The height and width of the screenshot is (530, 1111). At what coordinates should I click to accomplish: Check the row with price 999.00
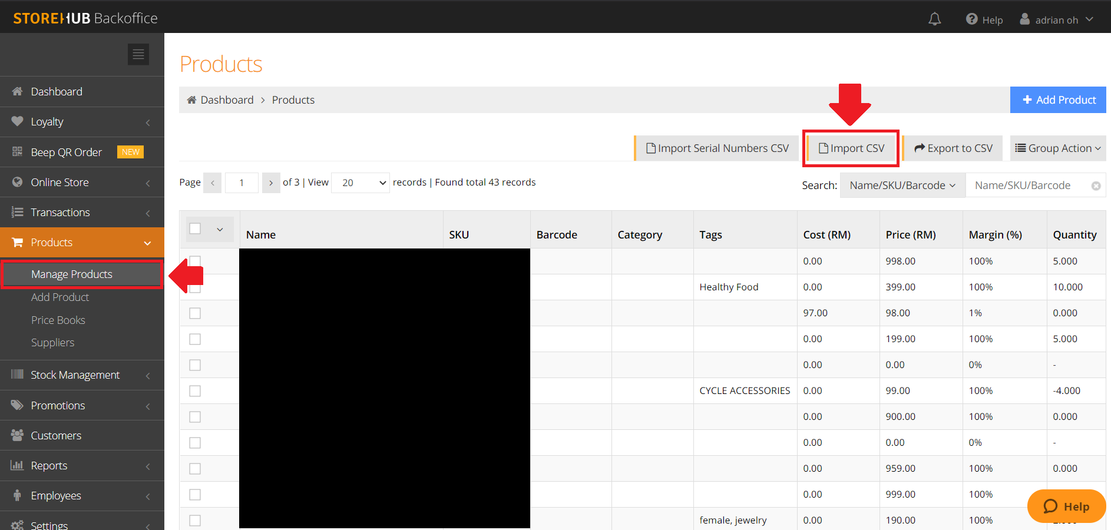[195, 495]
